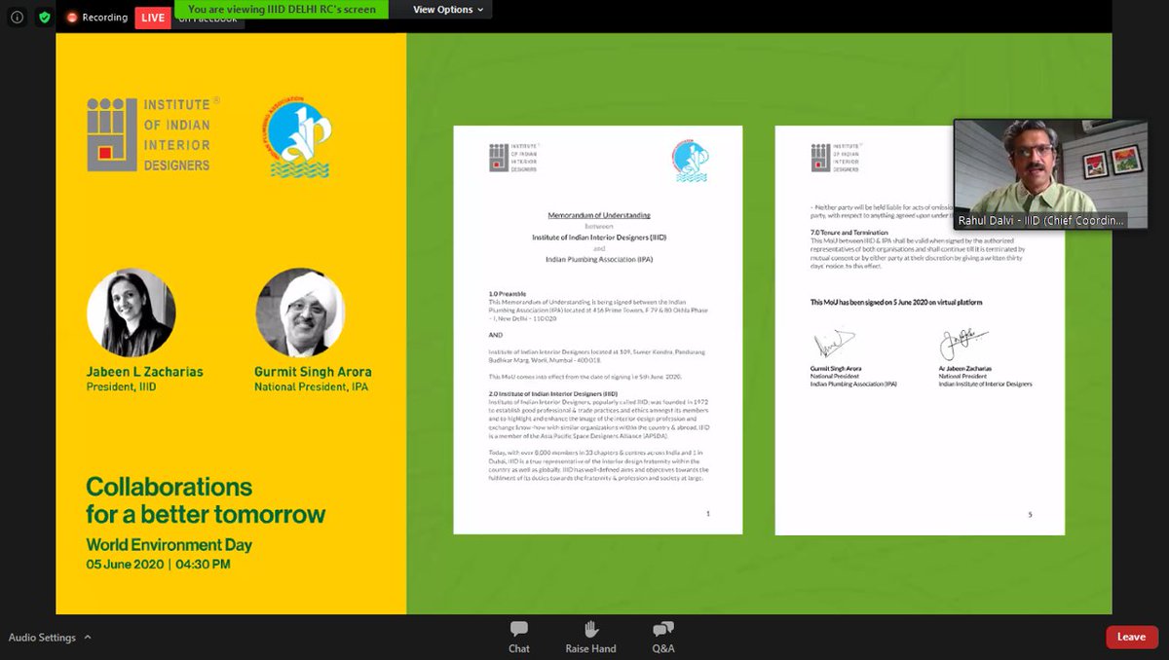Click Jabeen L Zacharias's portrait
Image resolution: width=1169 pixels, height=660 pixels.
pyautogui.click(x=132, y=312)
